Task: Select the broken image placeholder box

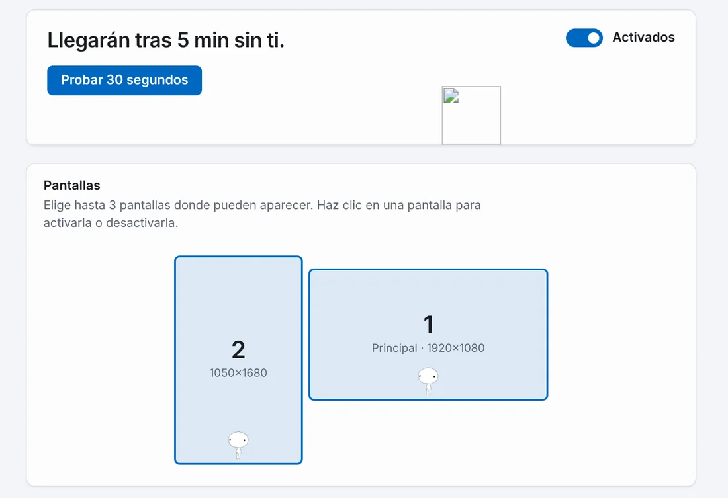Action: [471, 116]
